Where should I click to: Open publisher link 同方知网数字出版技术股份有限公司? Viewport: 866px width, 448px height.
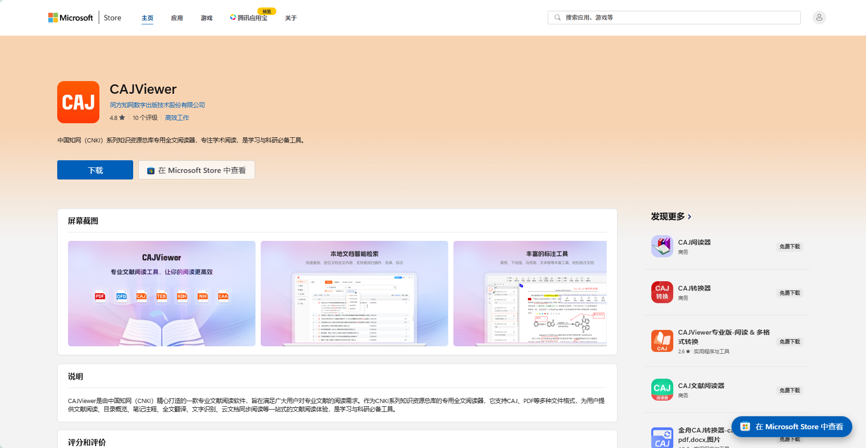(x=158, y=105)
